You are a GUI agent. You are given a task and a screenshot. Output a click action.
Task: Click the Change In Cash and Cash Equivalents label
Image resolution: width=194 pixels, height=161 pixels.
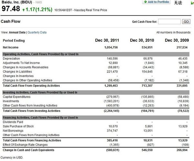(28, 150)
